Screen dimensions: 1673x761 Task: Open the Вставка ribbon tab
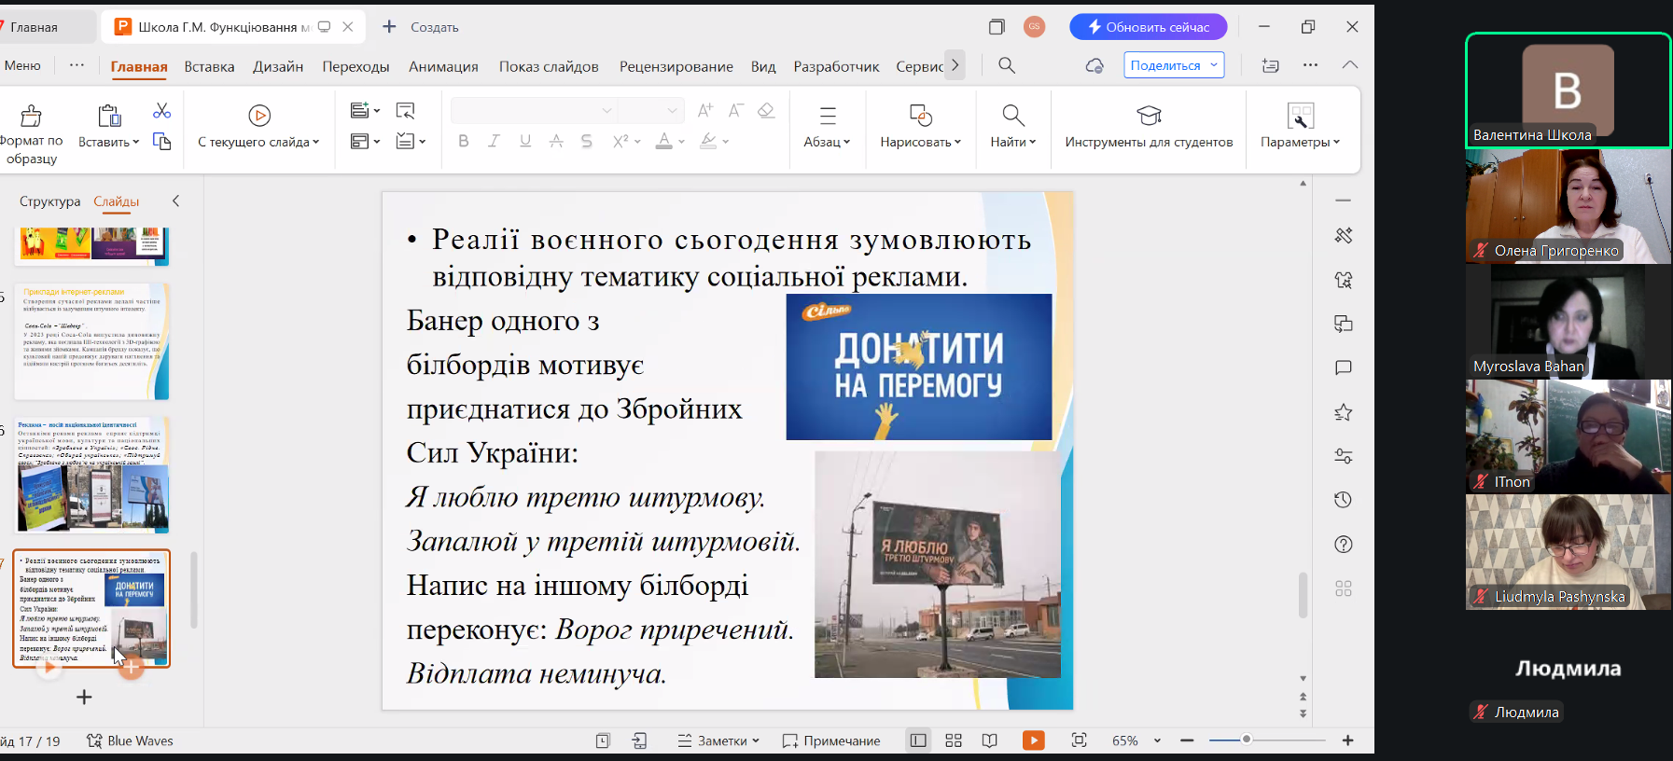pos(209,66)
